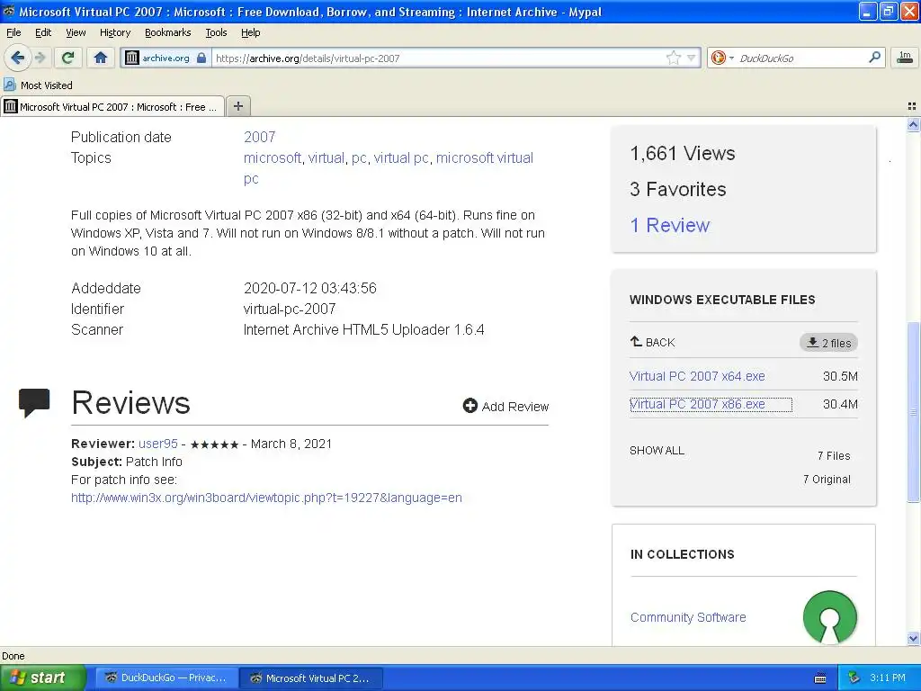Open the Bookmarks menu
Image resolution: width=921 pixels, height=691 pixels.
(x=167, y=32)
